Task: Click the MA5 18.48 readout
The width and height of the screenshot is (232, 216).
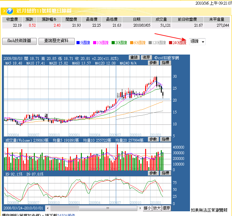Action: click(x=14, y=63)
